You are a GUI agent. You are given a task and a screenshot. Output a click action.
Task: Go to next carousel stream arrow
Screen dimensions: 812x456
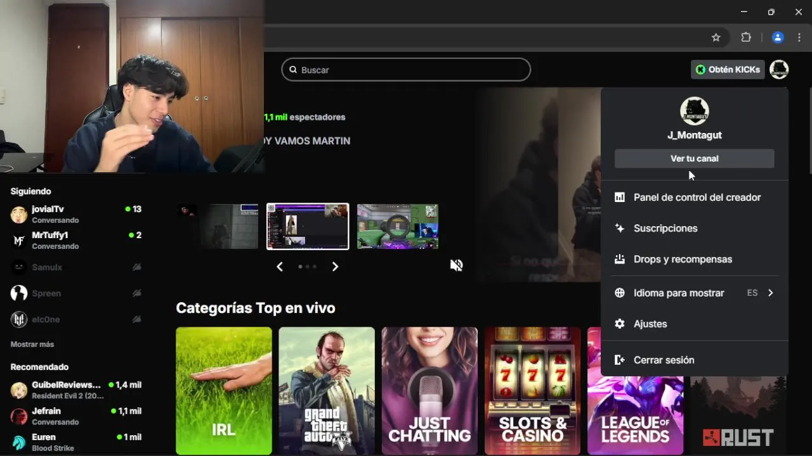click(x=335, y=267)
